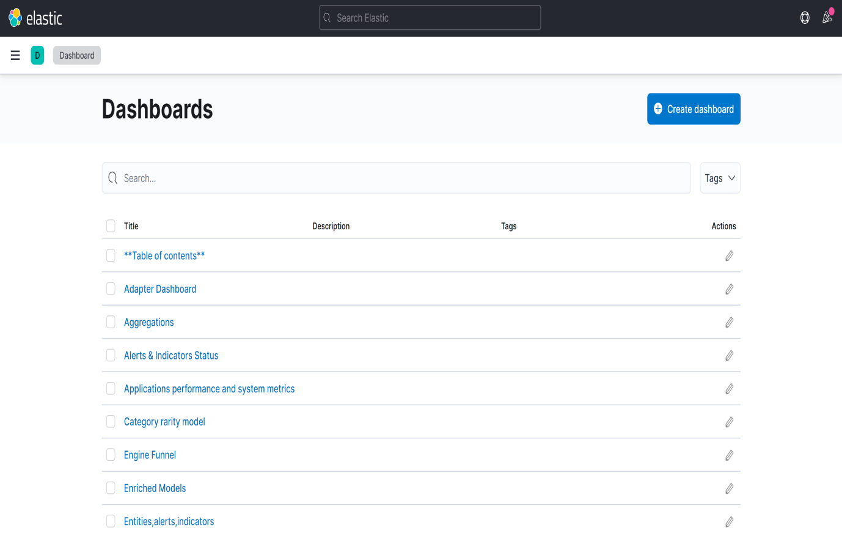The width and height of the screenshot is (842, 533).
Task: Edit the 'Aggregations' dashboard via its pencil icon
Action: pos(729,322)
